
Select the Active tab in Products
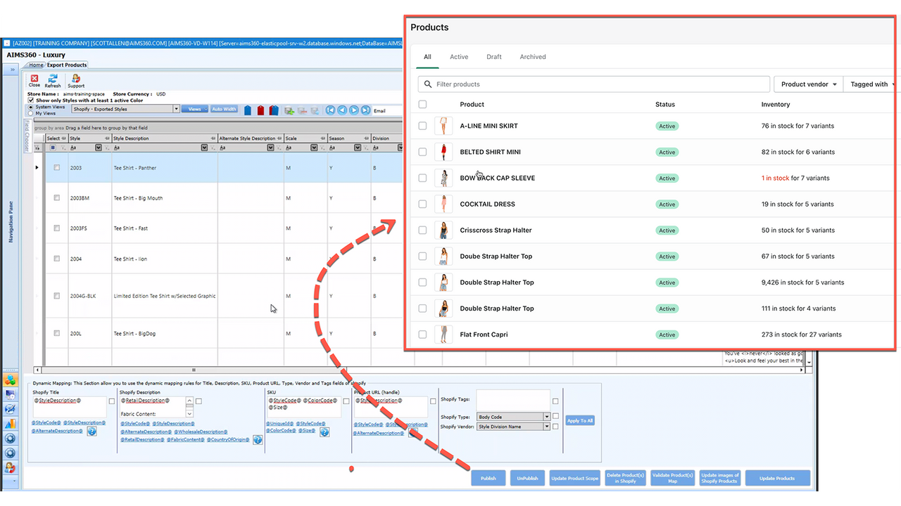459,57
